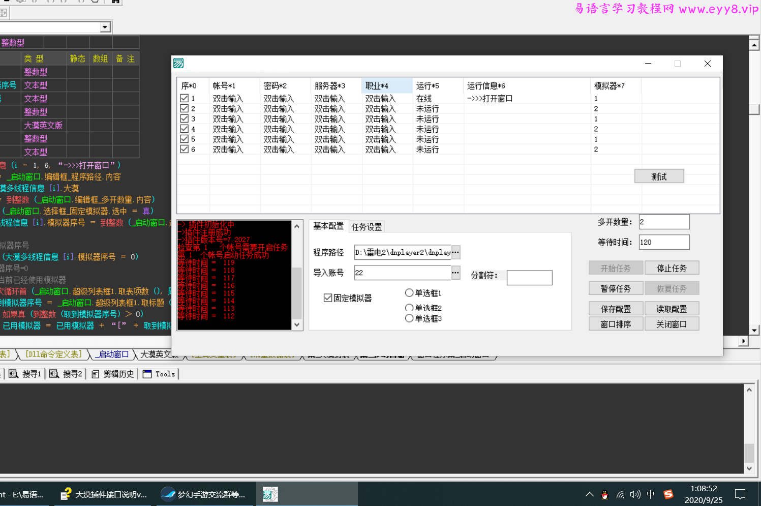This screenshot has width=761, height=506.
Task: Click the QQ penguin tray icon
Action: click(x=604, y=494)
